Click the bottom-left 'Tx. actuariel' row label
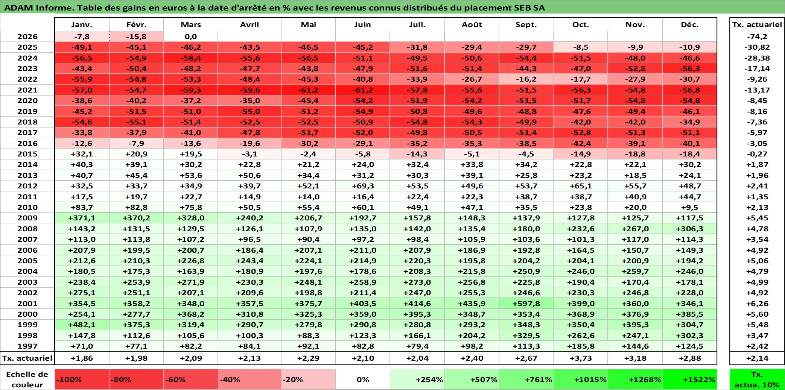The height and width of the screenshot is (390, 785). pos(27,358)
